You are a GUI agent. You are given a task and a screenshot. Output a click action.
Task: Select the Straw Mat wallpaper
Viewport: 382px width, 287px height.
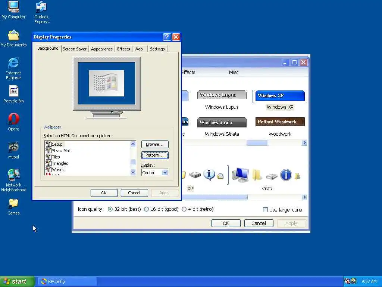pos(58,151)
